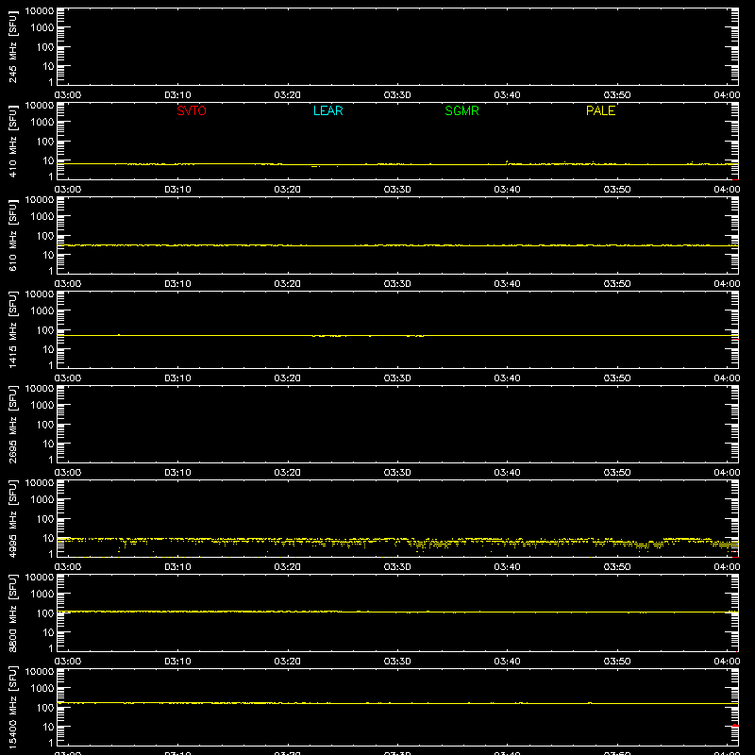Viewport: 755px width, 755px height.
Task: Click the 10 tick on 4995 MHz panel
Action: coord(48,538)
